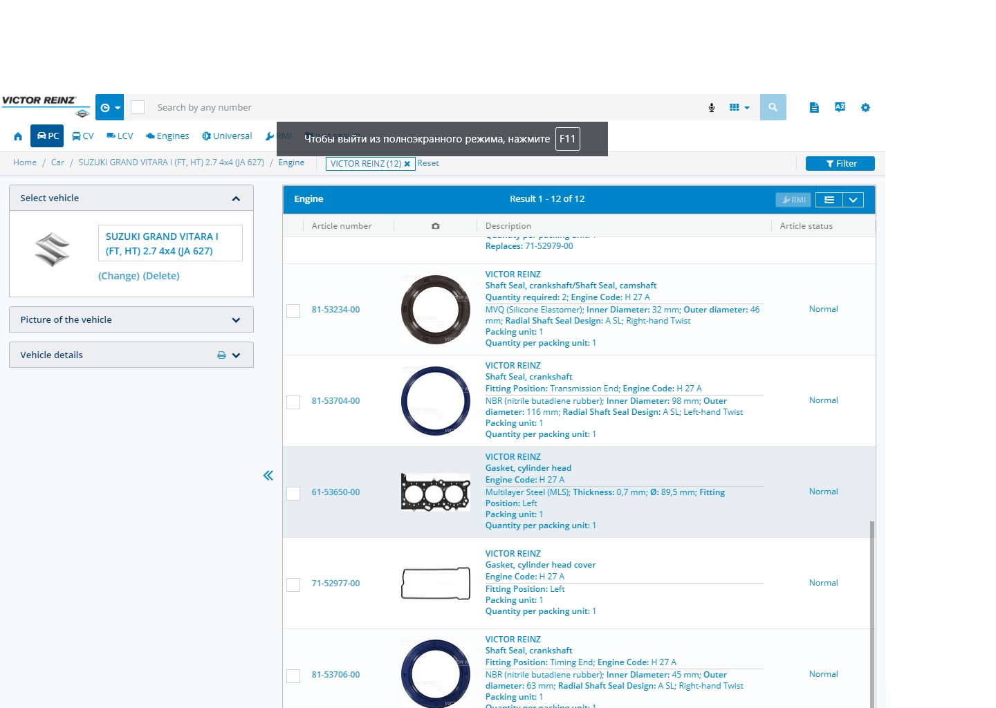Screen dimensions: 996x708
Task: Expand the Vehicle details panel
Action: point(236,355)
